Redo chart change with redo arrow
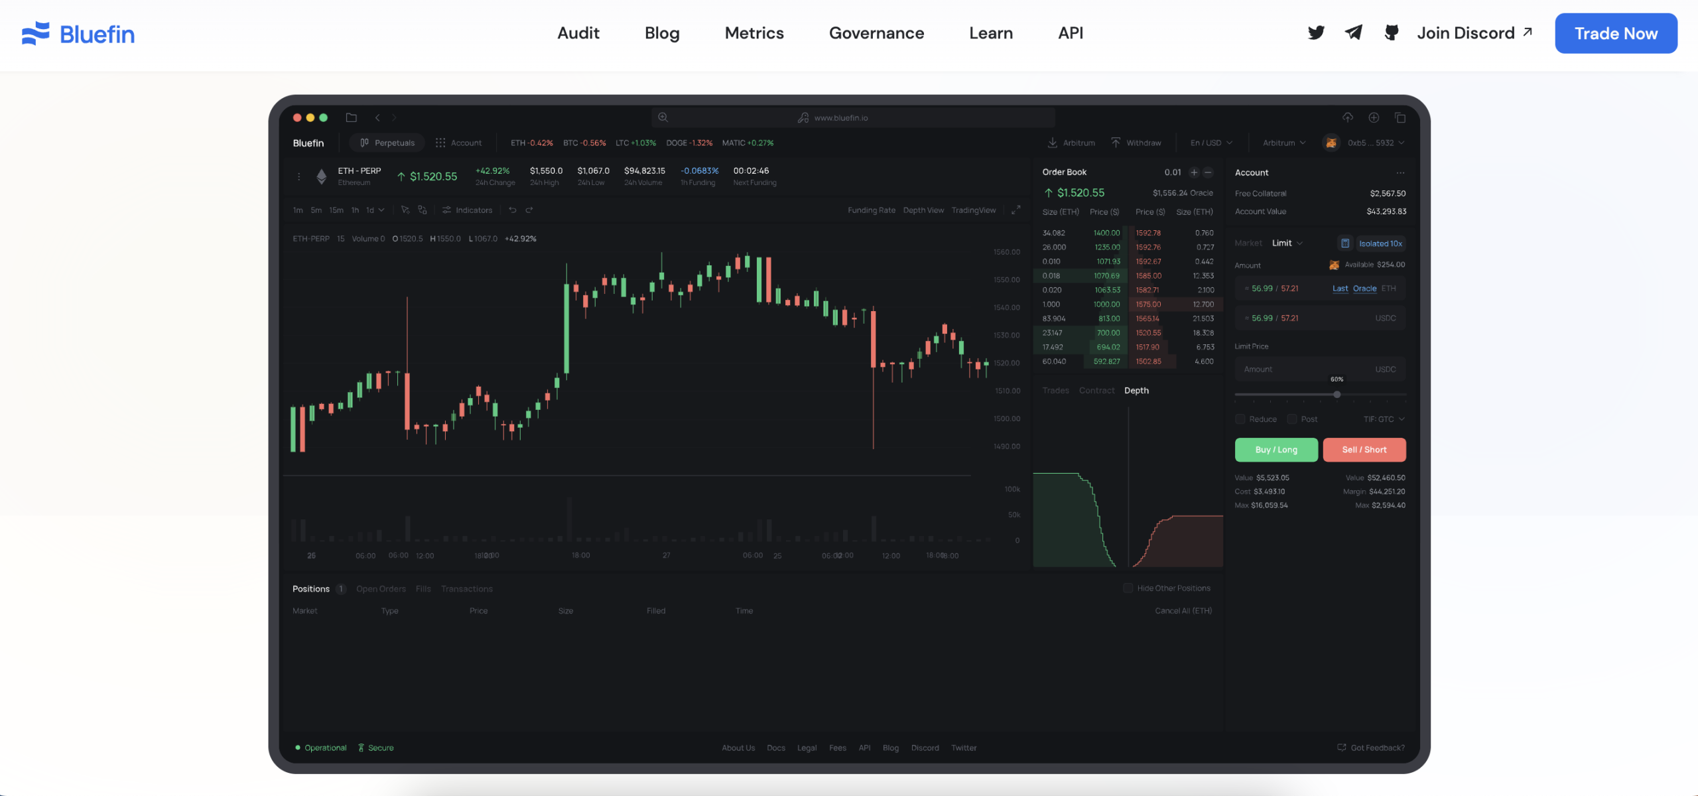The height and width of the screenshot is (796, 1698). 529,210
